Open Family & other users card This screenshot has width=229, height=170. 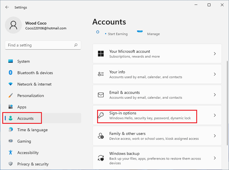[157, 136]
